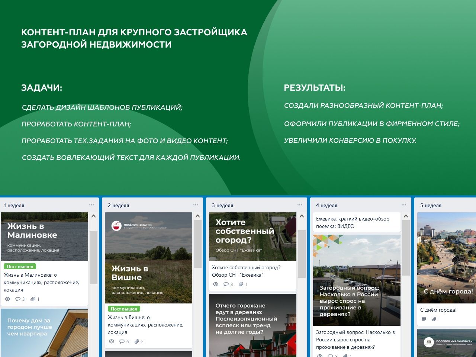Click the "Пост вышел" label on Малиновке card
476x357 pixels.
click(x=19, y=267)
